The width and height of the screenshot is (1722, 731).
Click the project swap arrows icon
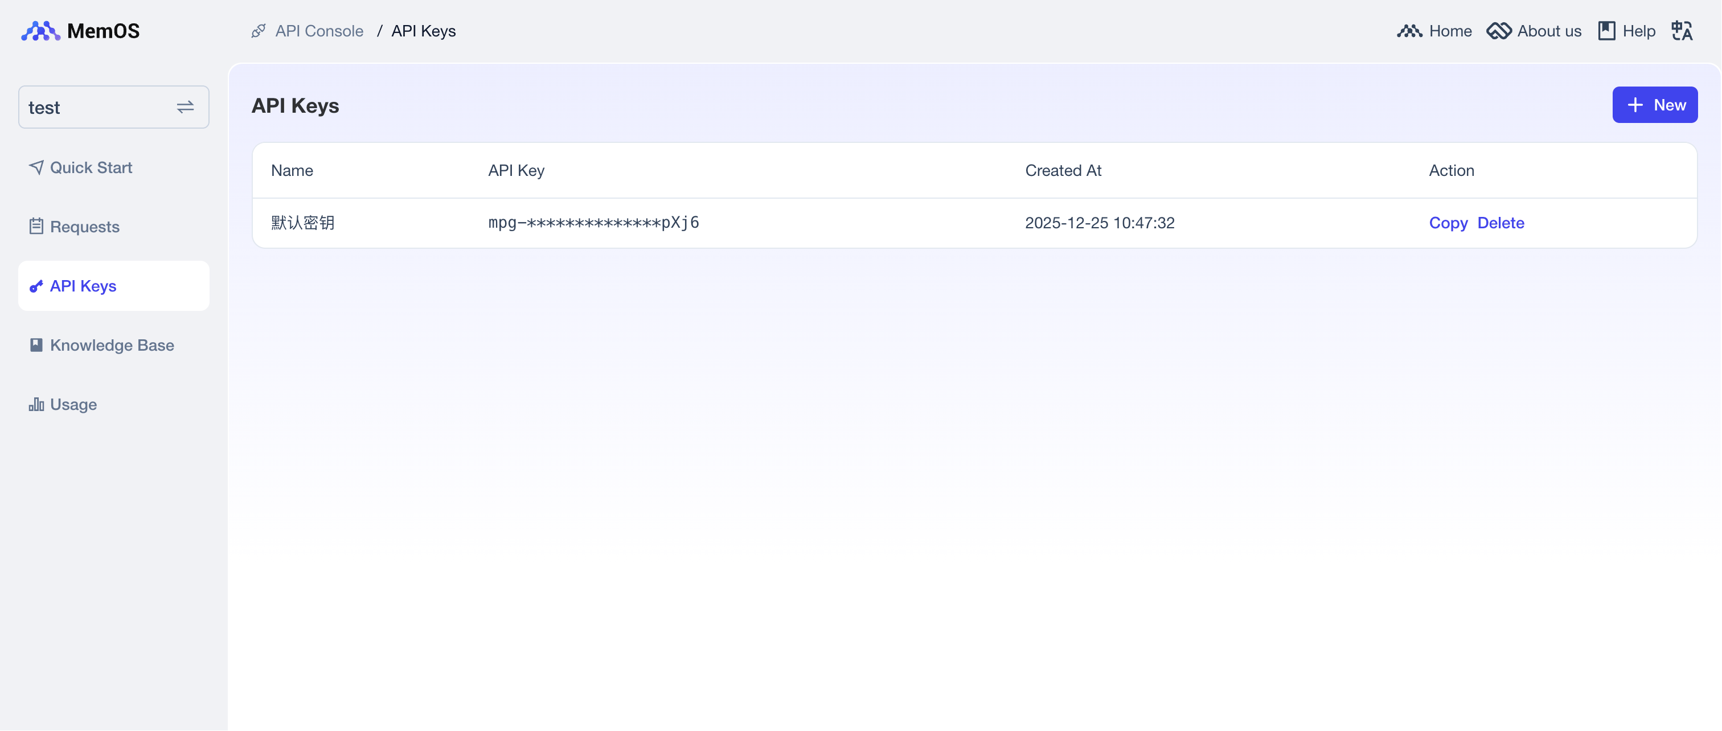pos(185,107)
